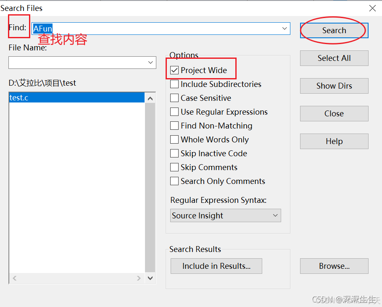This screenshot has height=307, width=382.
Task: Open Include in Results... options
Action: [216, 266]
